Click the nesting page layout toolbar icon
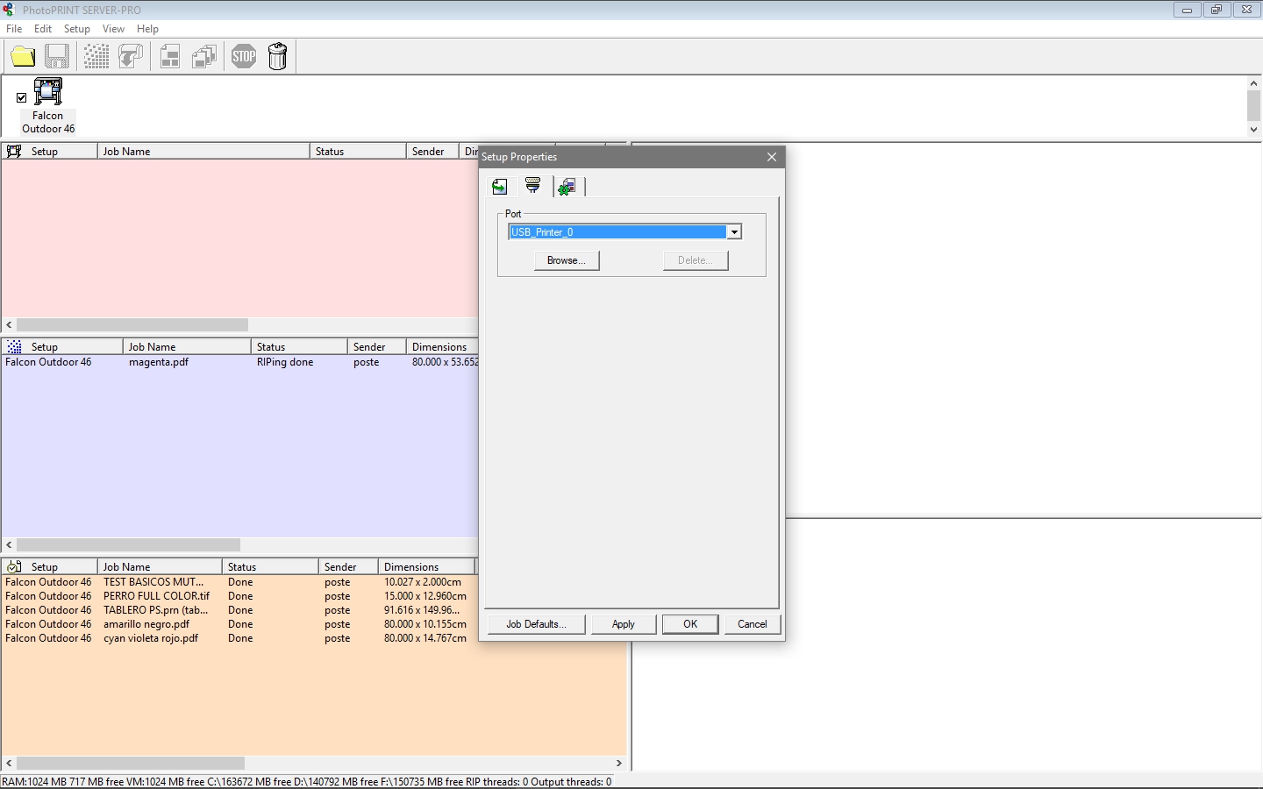Image resolution: width=1263 pixels, height=789 pixels. [170, 57]
